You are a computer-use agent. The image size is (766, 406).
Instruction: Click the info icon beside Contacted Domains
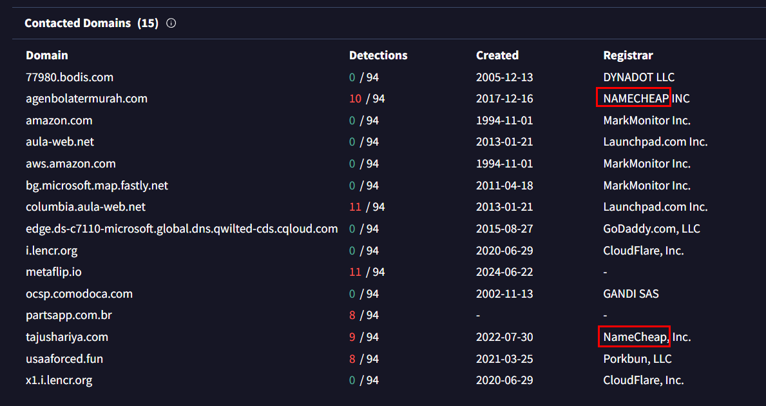click(171, 23)
